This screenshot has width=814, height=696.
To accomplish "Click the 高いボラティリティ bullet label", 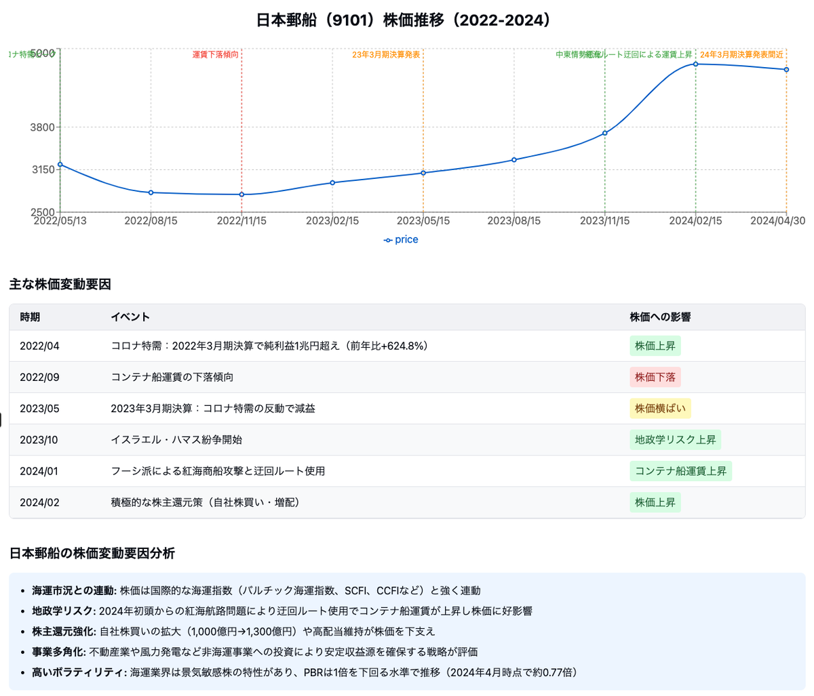I will pyautogui.click(x=79, y=672).
